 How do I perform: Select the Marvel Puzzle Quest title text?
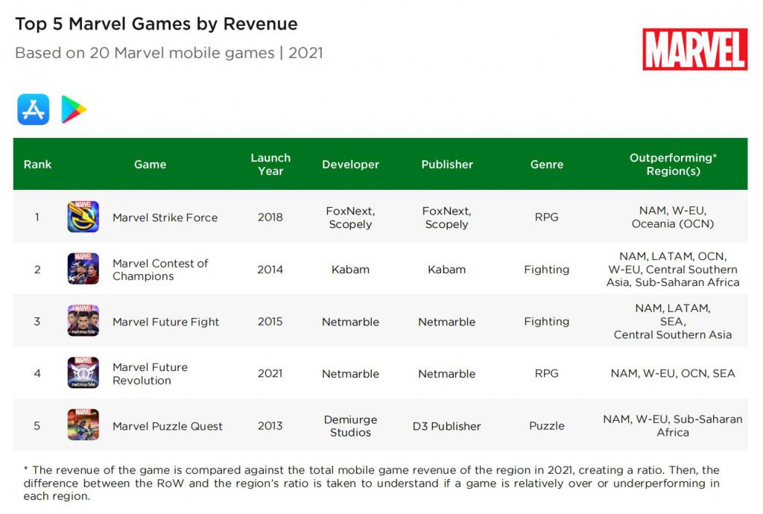167,426
